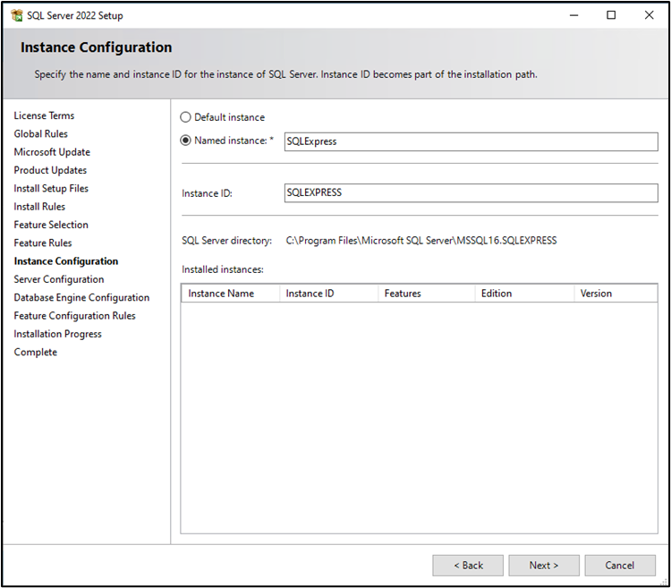
Task: Open the Database Engine Configuration step
Action: pos(81,297)
